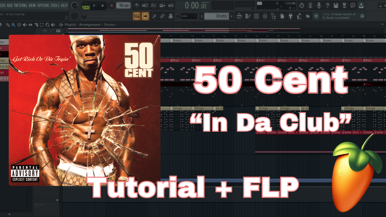
Task: Open the Tempo tapper pedal icon
Action: coord(299,16)
